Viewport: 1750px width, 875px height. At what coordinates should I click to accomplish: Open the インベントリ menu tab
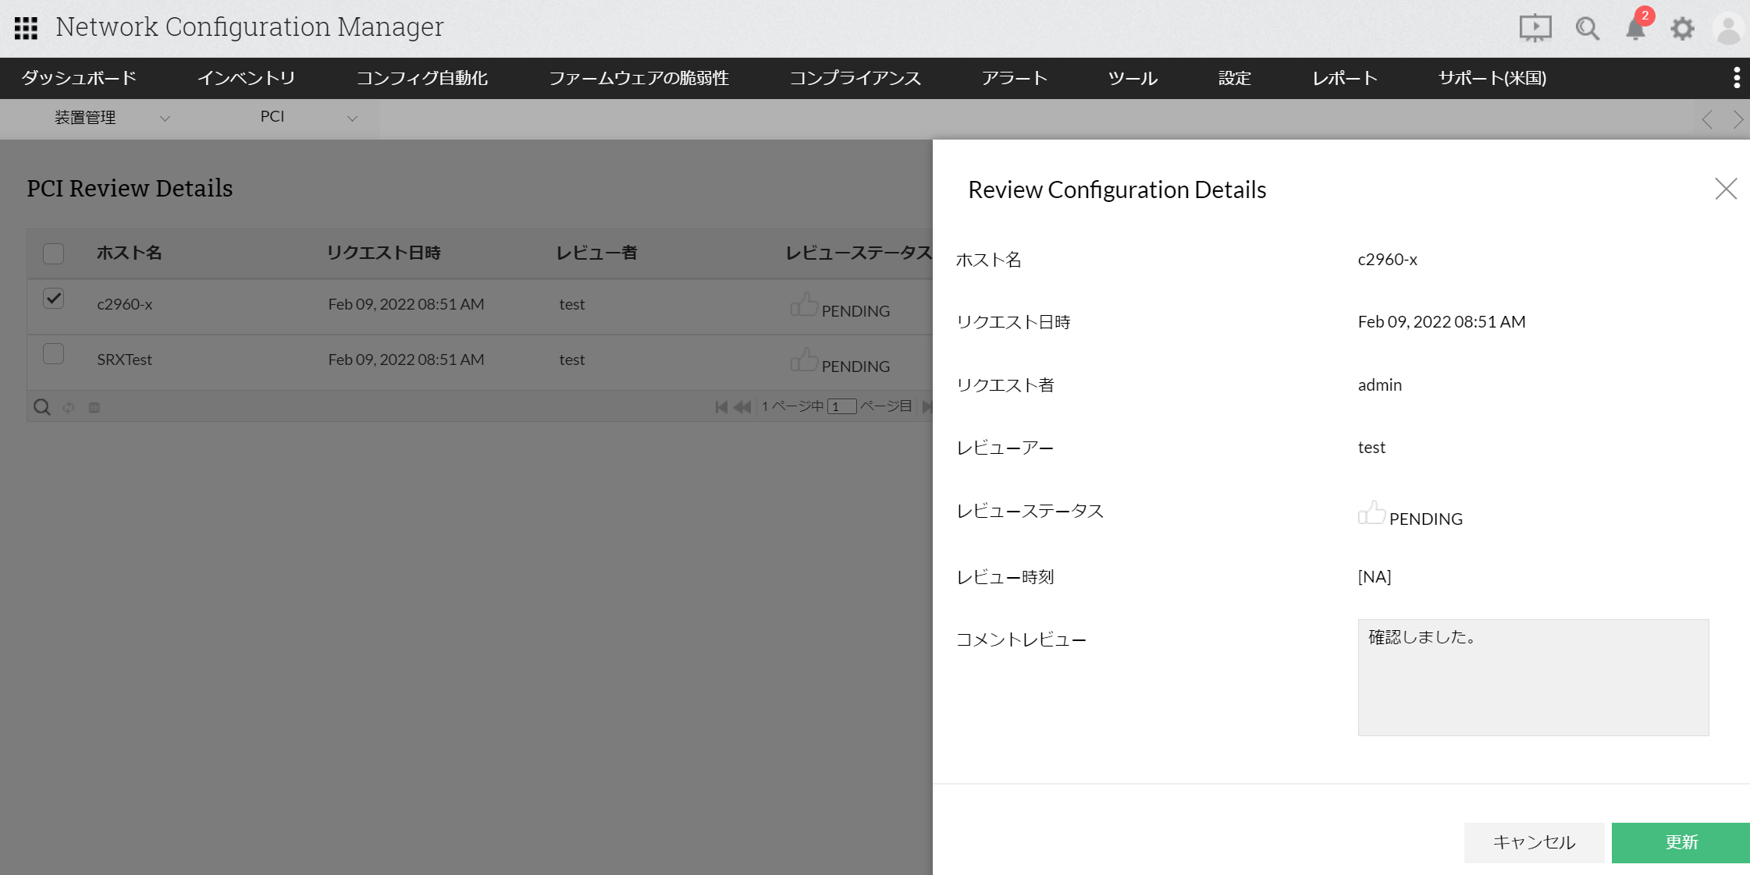[246, 78]
